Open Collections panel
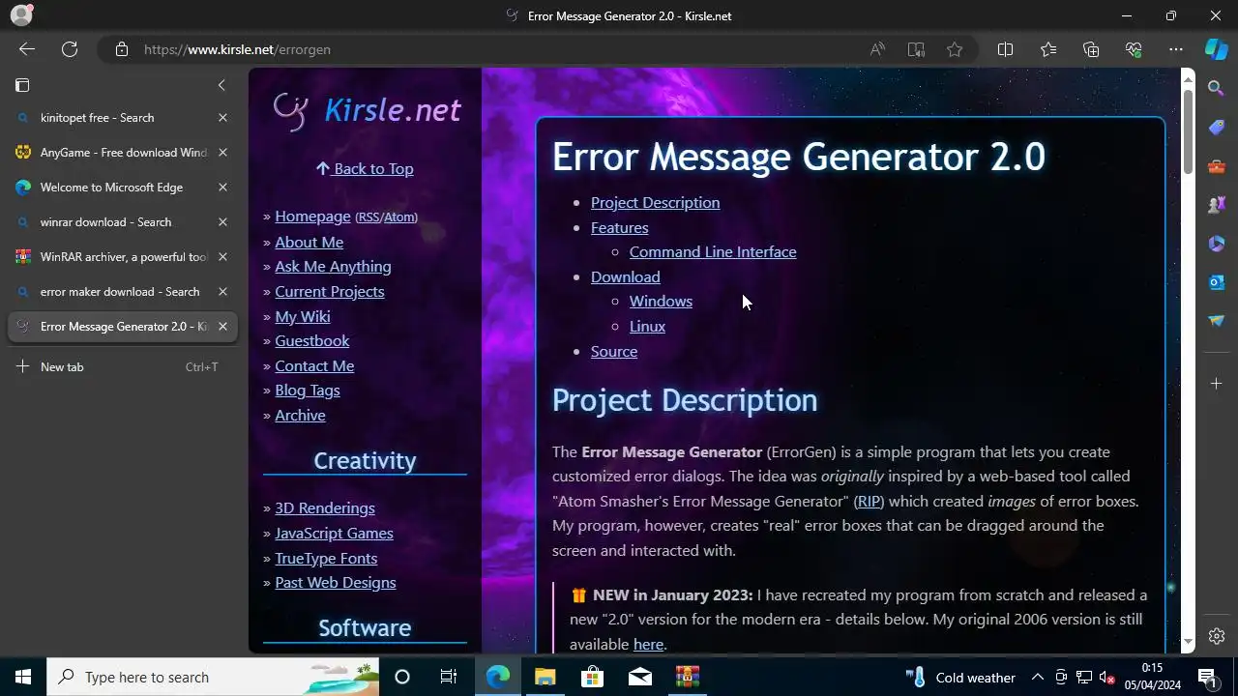1238x696 pixels. pos(1091,49)
